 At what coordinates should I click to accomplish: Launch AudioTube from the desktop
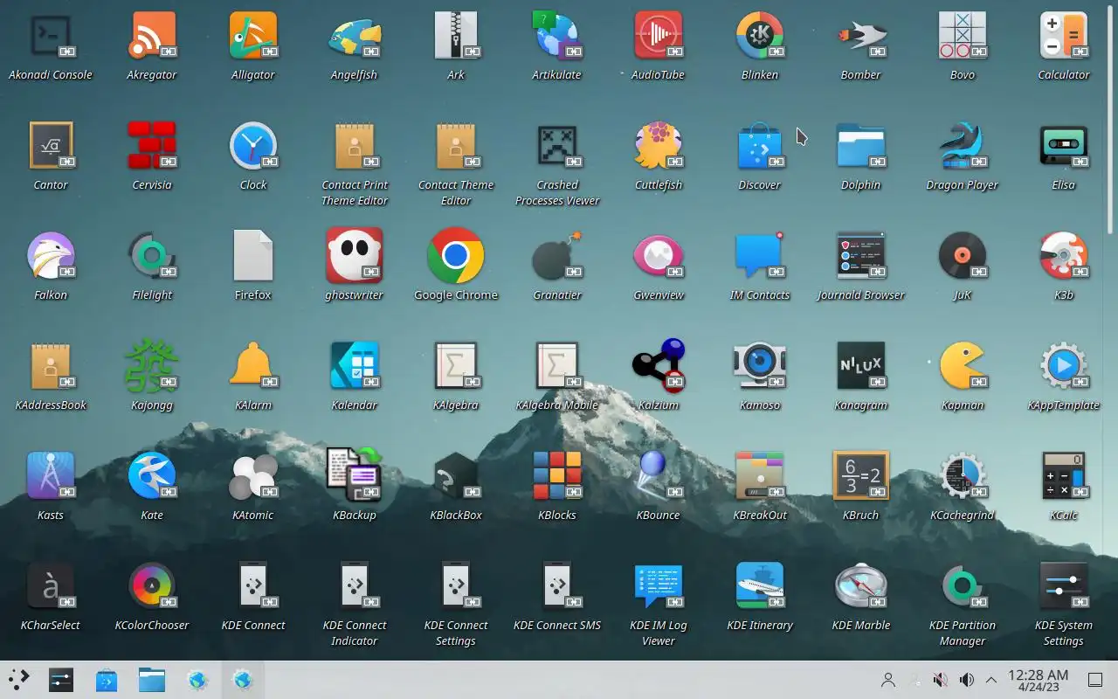coord(659,35)
